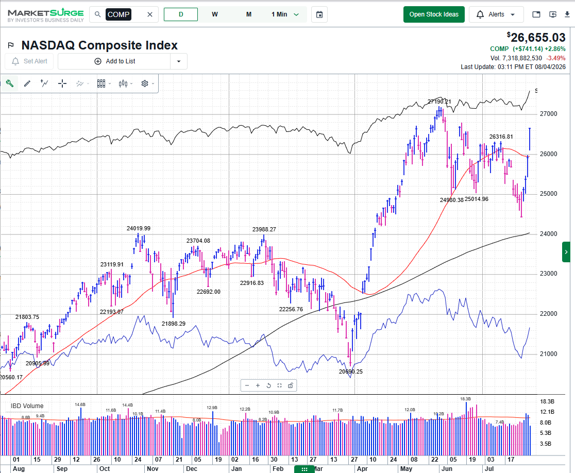Reset chart zoom with circular arrow icon

click(x=268, y=385)
